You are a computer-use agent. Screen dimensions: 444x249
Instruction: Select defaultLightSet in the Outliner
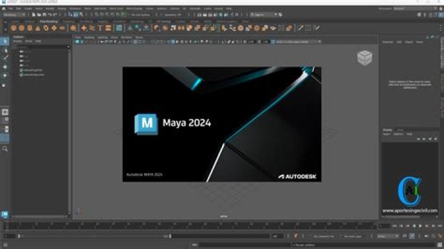[x=33, y=70]
